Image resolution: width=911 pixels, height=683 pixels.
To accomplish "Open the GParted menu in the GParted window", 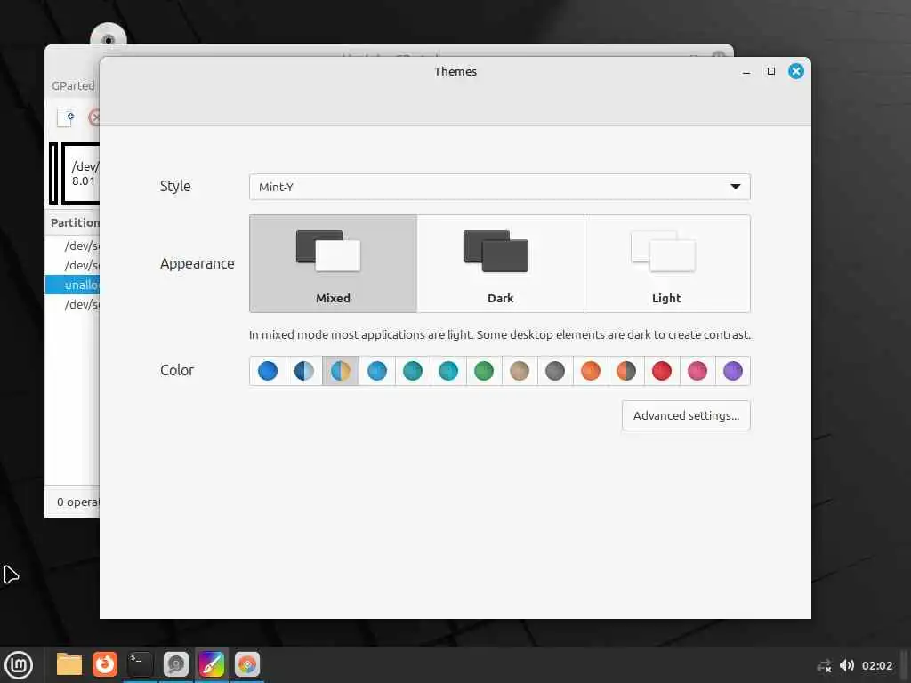I will pyautogui.click(x=73, y=86).
